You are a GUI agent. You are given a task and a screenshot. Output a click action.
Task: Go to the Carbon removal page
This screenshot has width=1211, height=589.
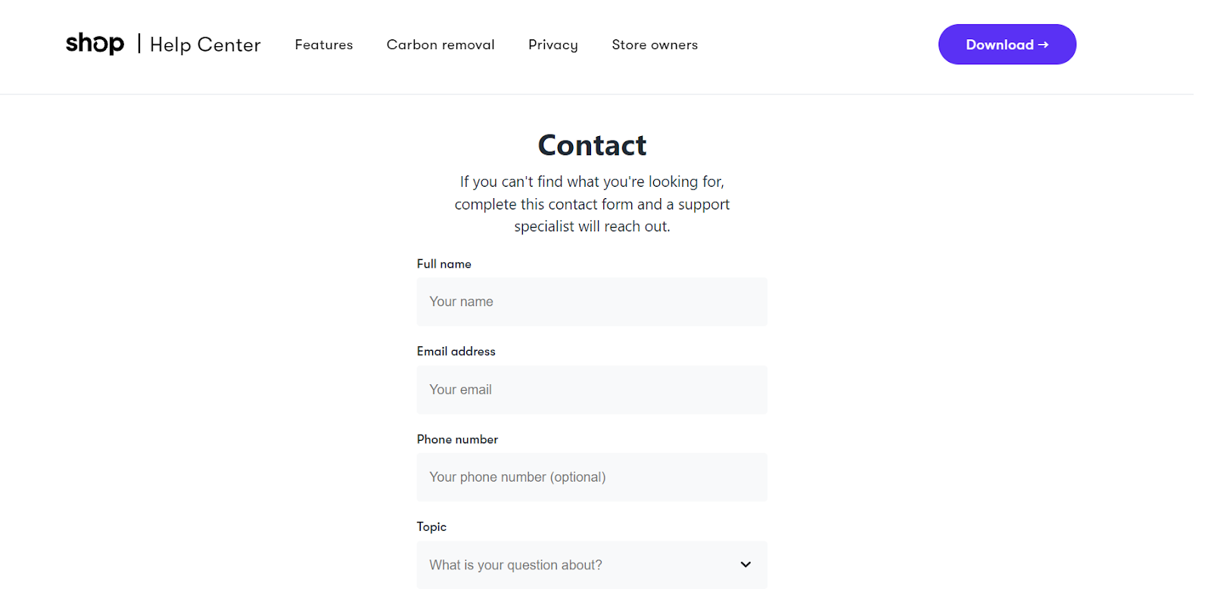(441, 45)
